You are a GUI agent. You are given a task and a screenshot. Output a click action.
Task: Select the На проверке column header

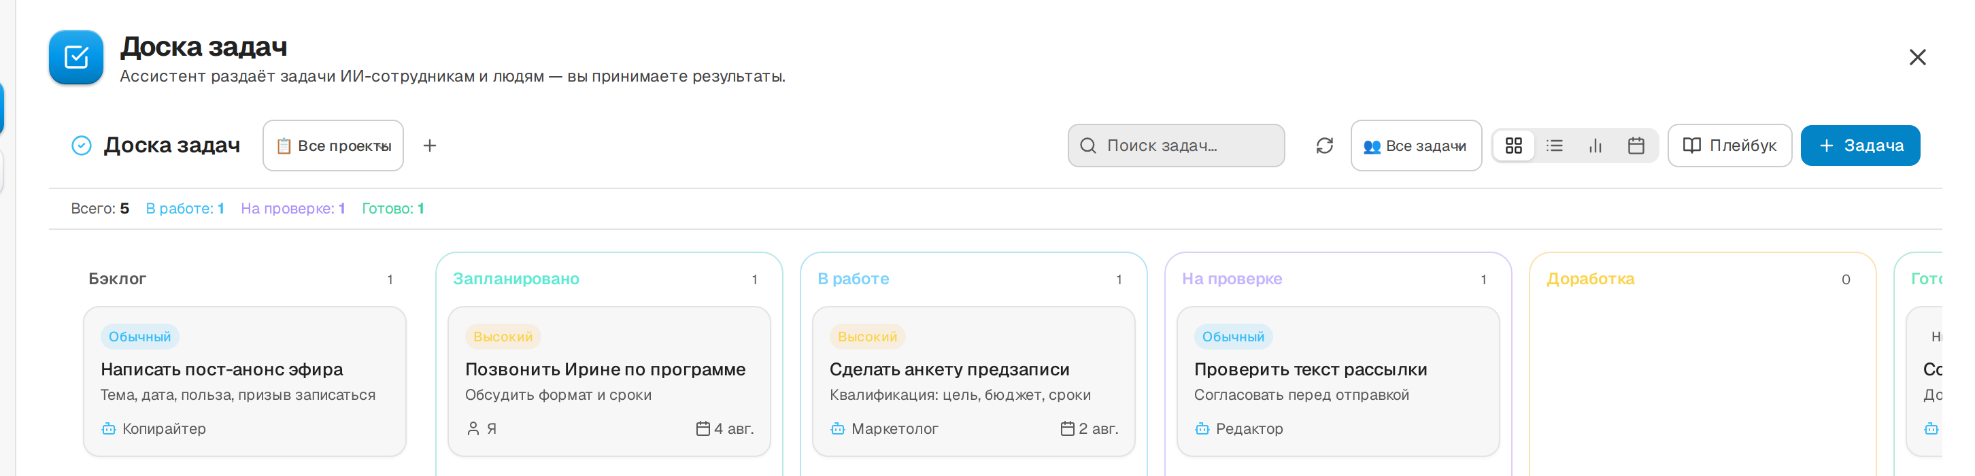point(1231,279)
